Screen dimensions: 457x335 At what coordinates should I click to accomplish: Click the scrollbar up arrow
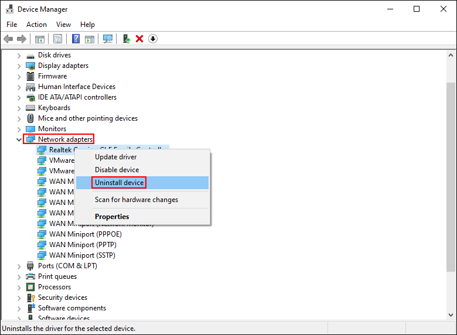pyautogui.click(x=451, y=55)
